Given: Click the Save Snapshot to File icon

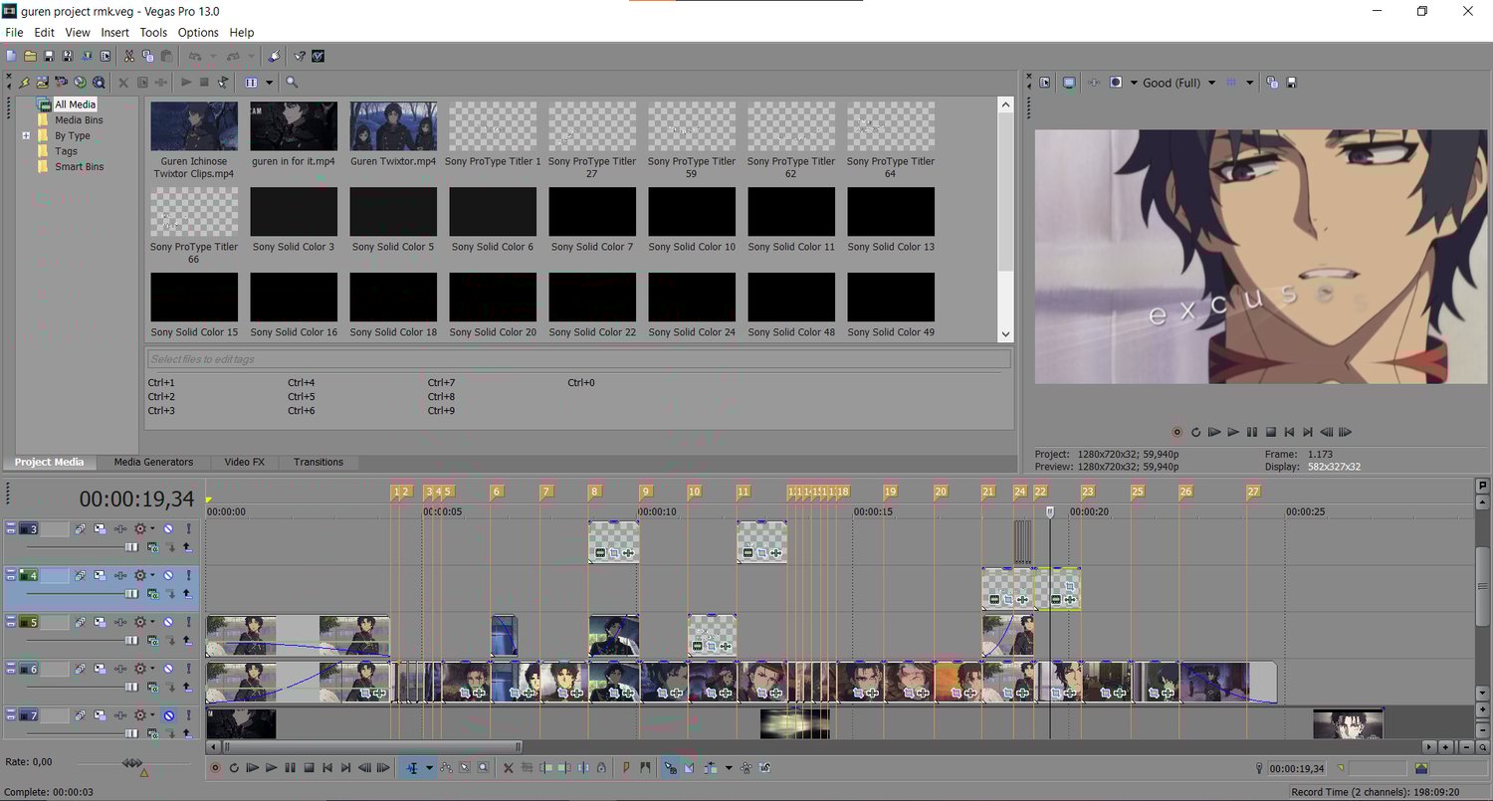Looking at the screenshot, I should [x=1292, y=83].
